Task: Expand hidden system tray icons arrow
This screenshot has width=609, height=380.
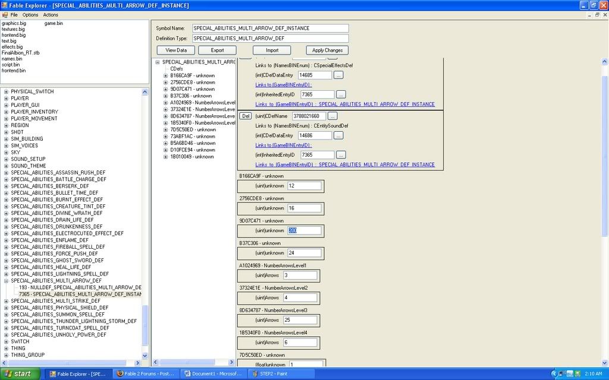Action: point(554,374)
